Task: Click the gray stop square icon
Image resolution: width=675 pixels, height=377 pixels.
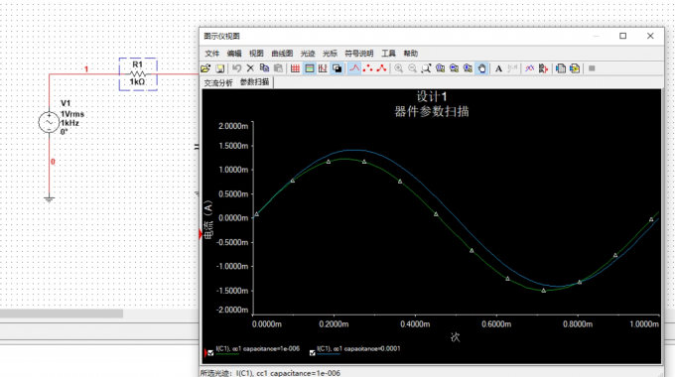Action: point(592,68)
